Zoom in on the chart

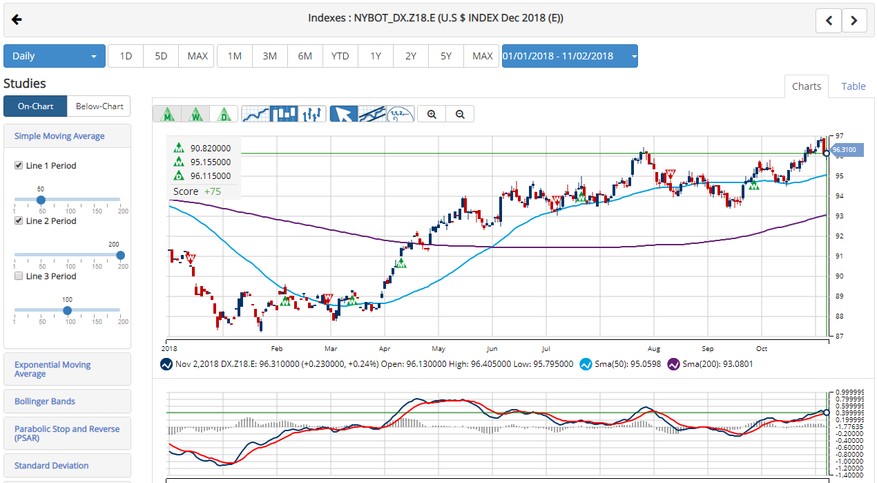[x=431, y=113]
